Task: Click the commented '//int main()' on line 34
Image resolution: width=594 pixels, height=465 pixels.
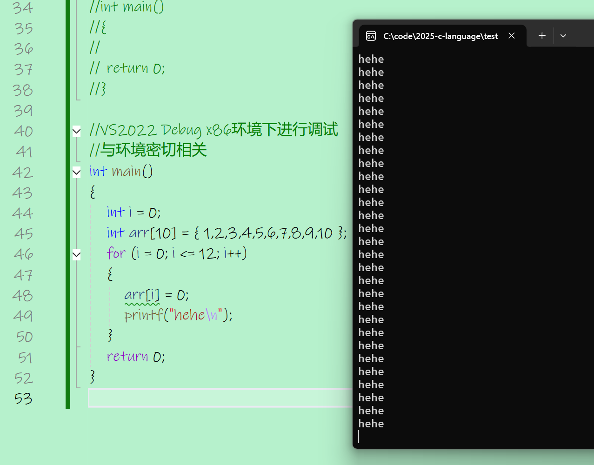Action: [x=127, y=7]
